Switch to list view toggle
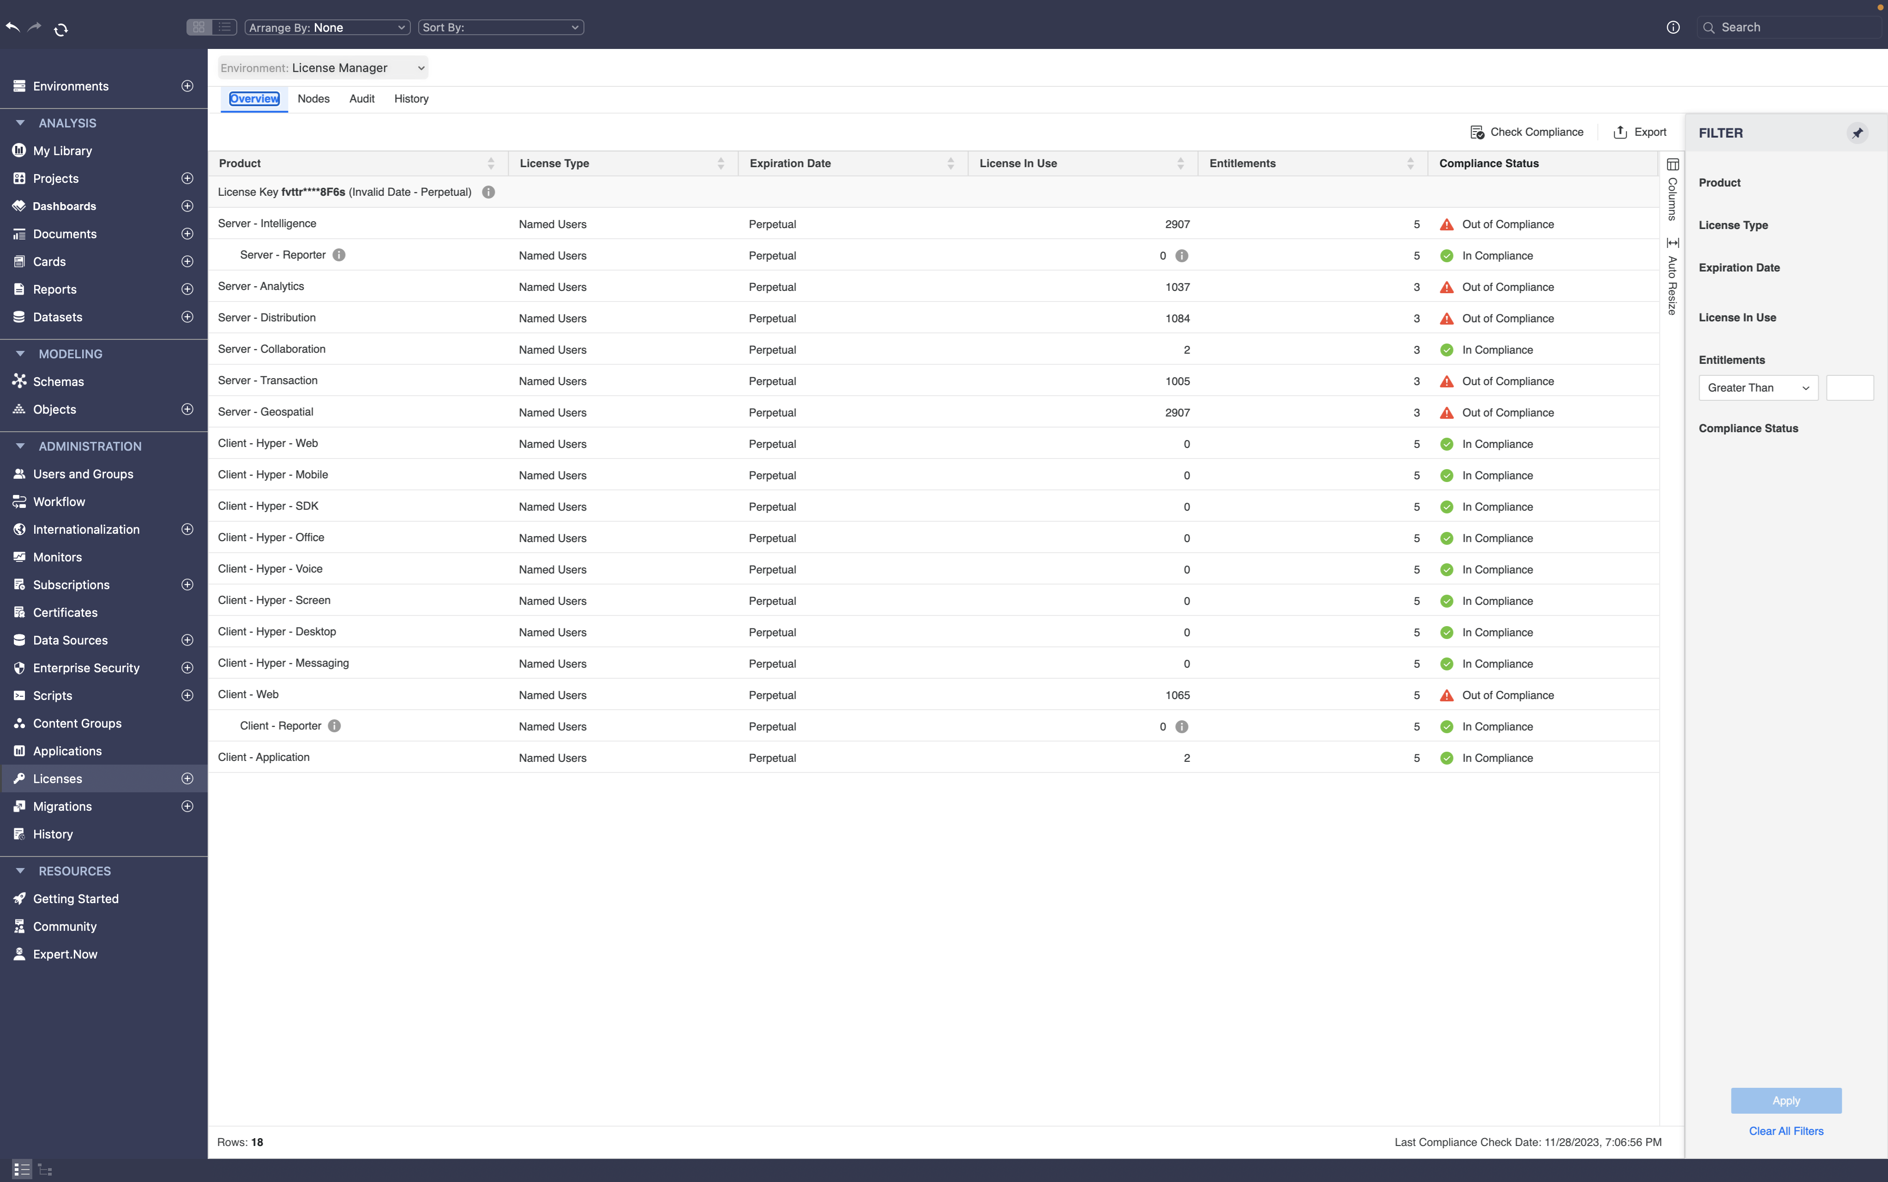This screenshot has width=1888, height=1182. point(224,27)
